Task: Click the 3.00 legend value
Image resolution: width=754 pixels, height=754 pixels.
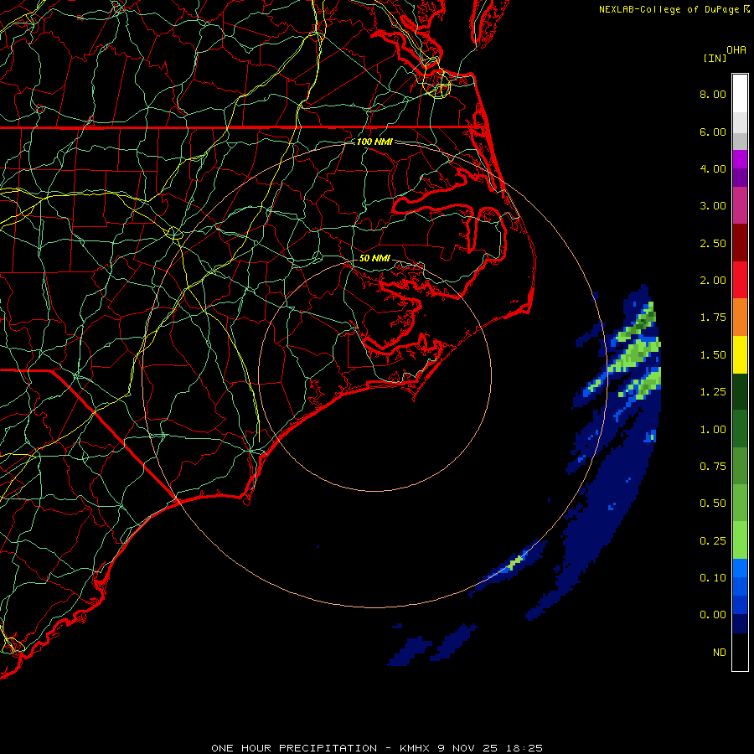Action: [713, 206]
